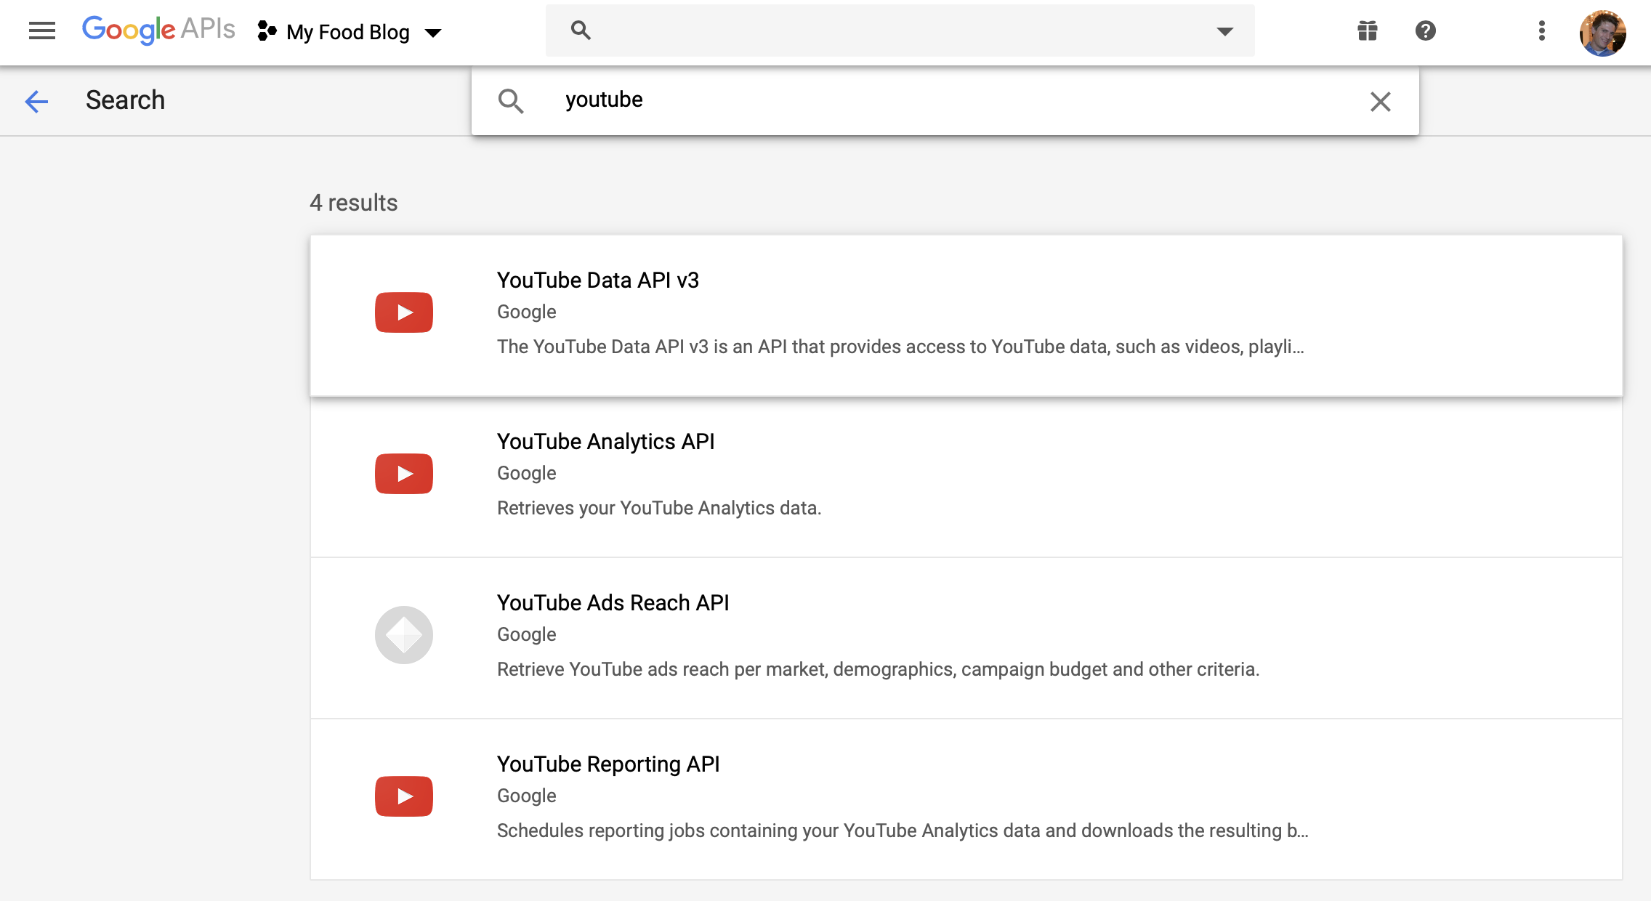
Task: Click the magnifier in the API search box
Action: (511, 101)
